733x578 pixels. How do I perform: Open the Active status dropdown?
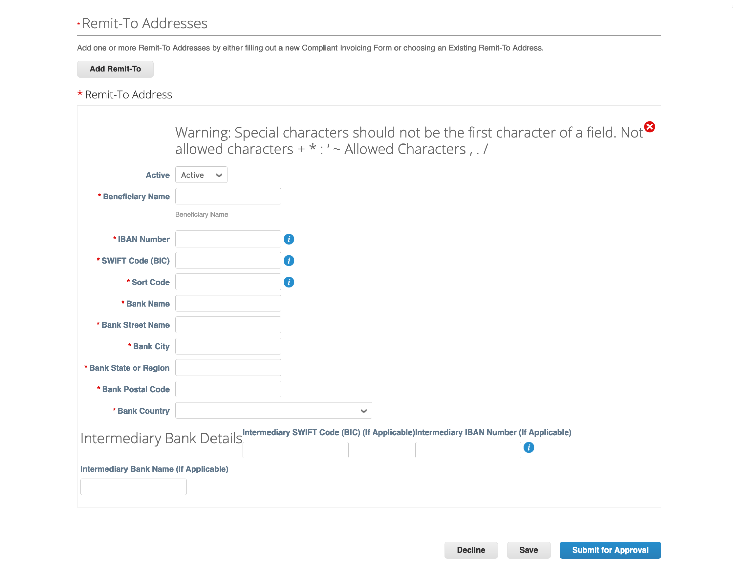coord(201,175)
